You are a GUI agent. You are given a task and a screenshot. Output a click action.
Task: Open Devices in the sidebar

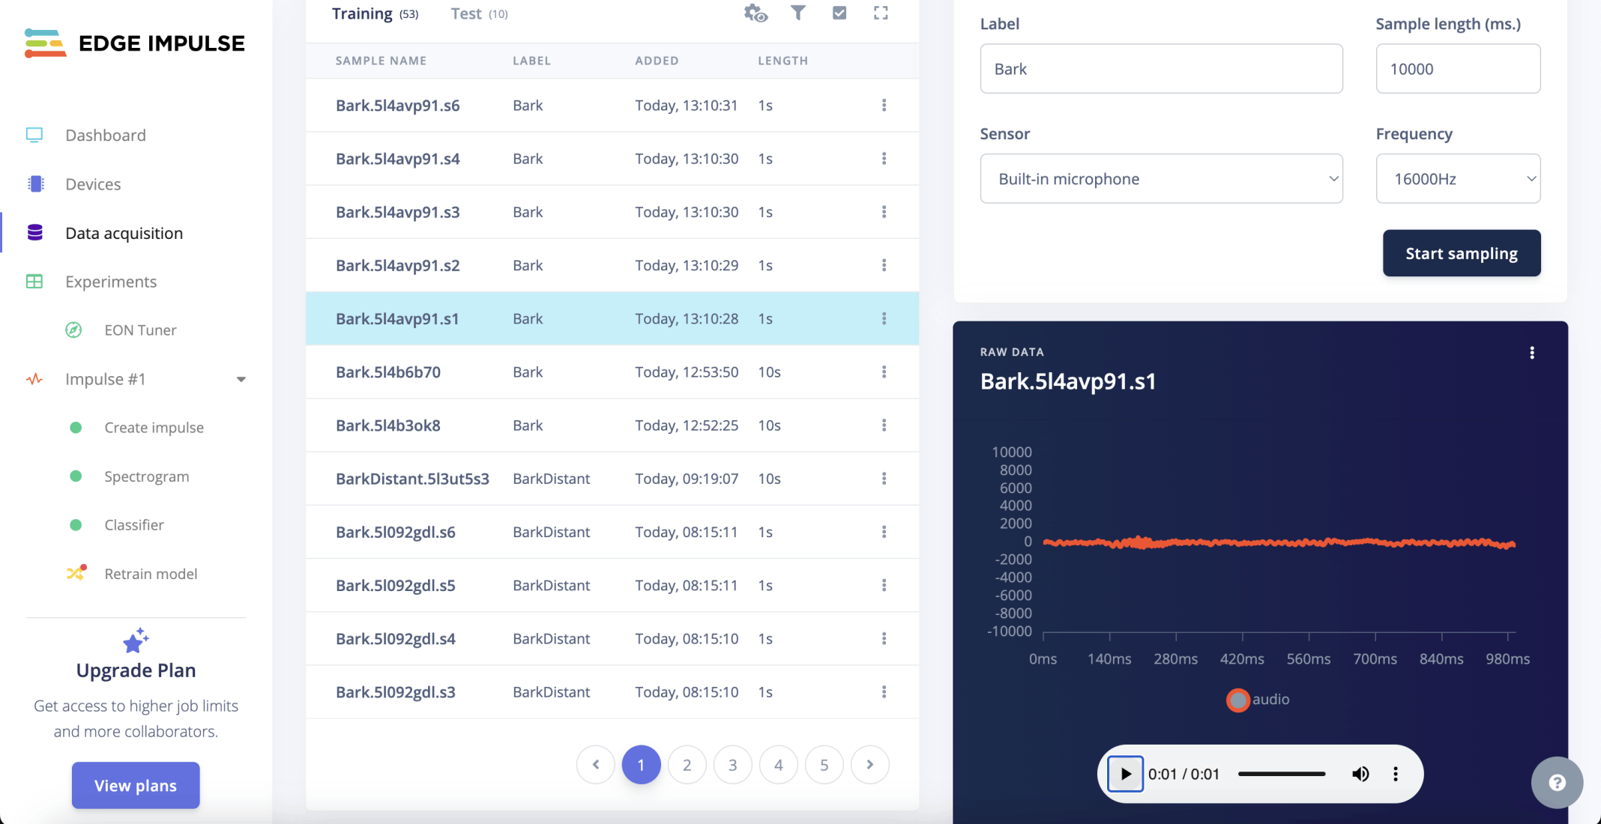[x=93, y=184]
